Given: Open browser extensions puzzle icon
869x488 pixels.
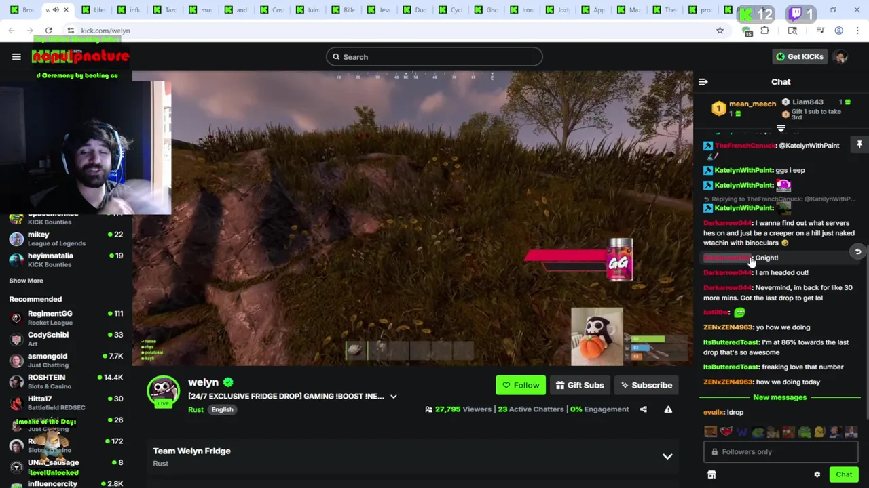Looking at the screenshot, I should [765, 30].
